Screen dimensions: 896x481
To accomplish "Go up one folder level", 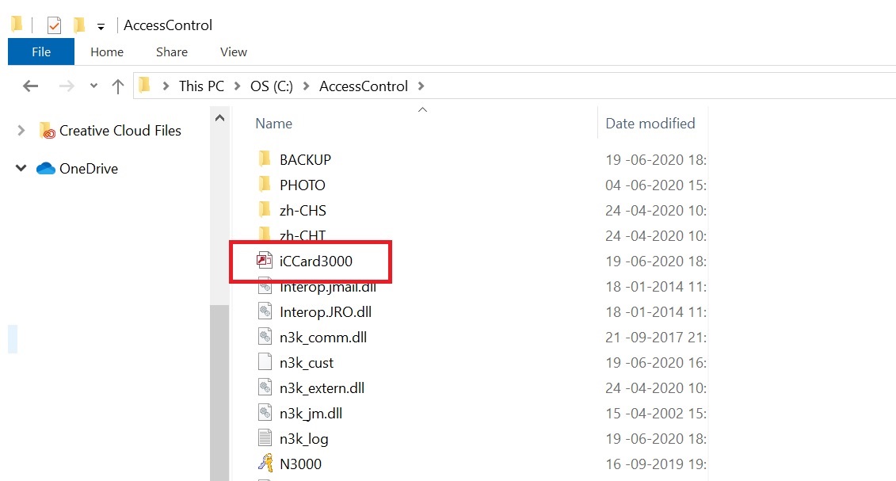I will (x=118, y=86).
